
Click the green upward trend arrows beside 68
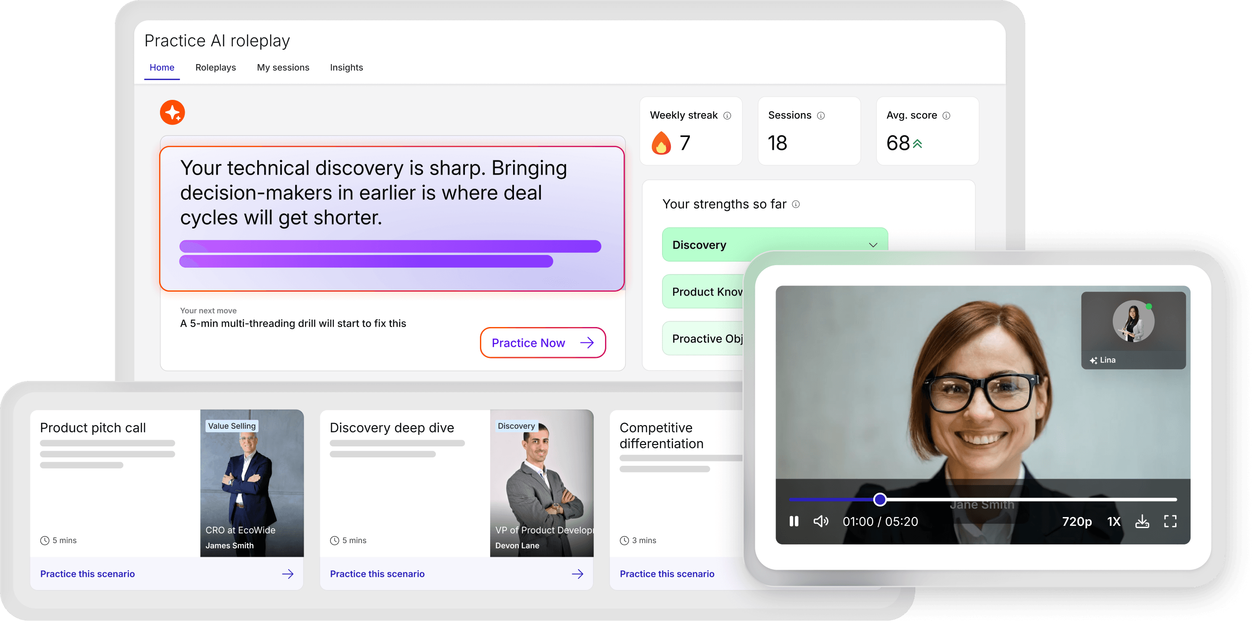[x=917, y=143]
